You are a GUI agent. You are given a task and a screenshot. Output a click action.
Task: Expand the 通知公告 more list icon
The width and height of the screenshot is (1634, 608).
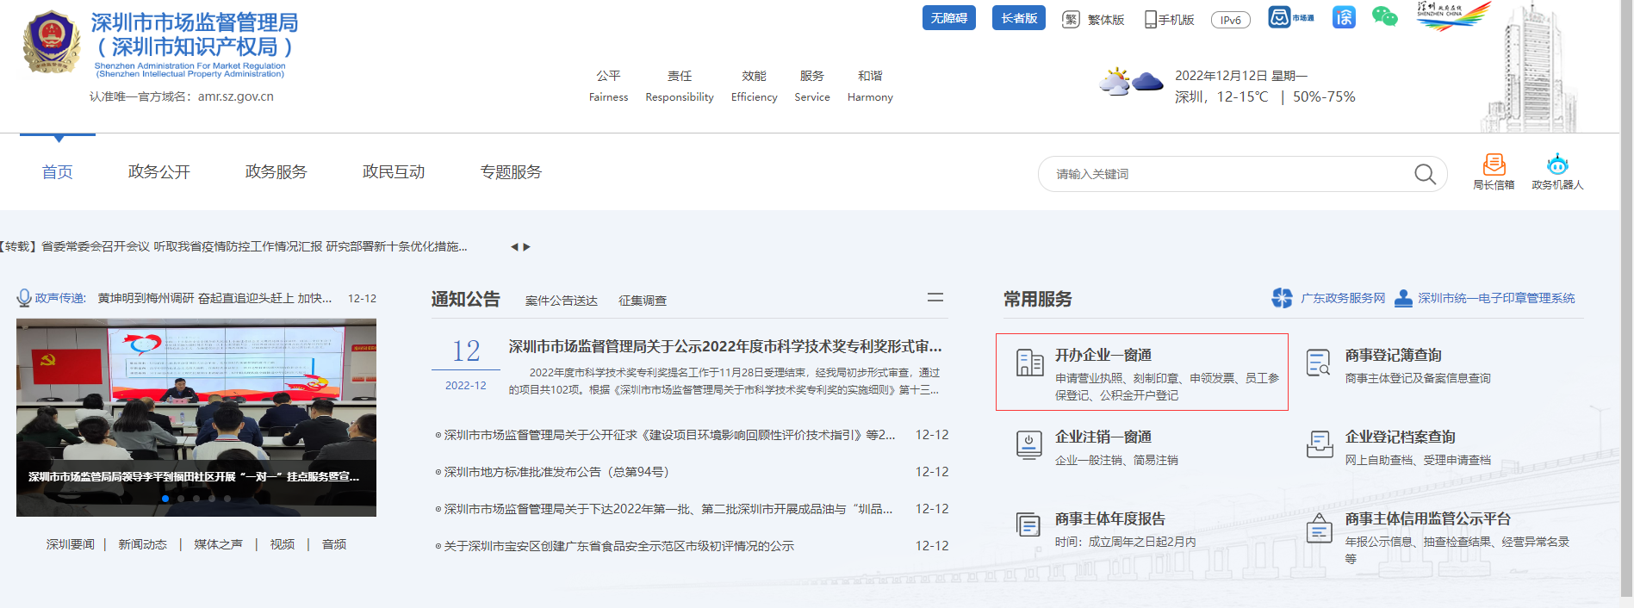click(x=935, y=297)
